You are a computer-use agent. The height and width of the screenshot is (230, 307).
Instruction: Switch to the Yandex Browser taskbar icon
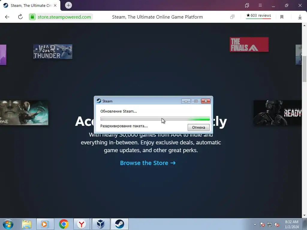pos(82,224)
